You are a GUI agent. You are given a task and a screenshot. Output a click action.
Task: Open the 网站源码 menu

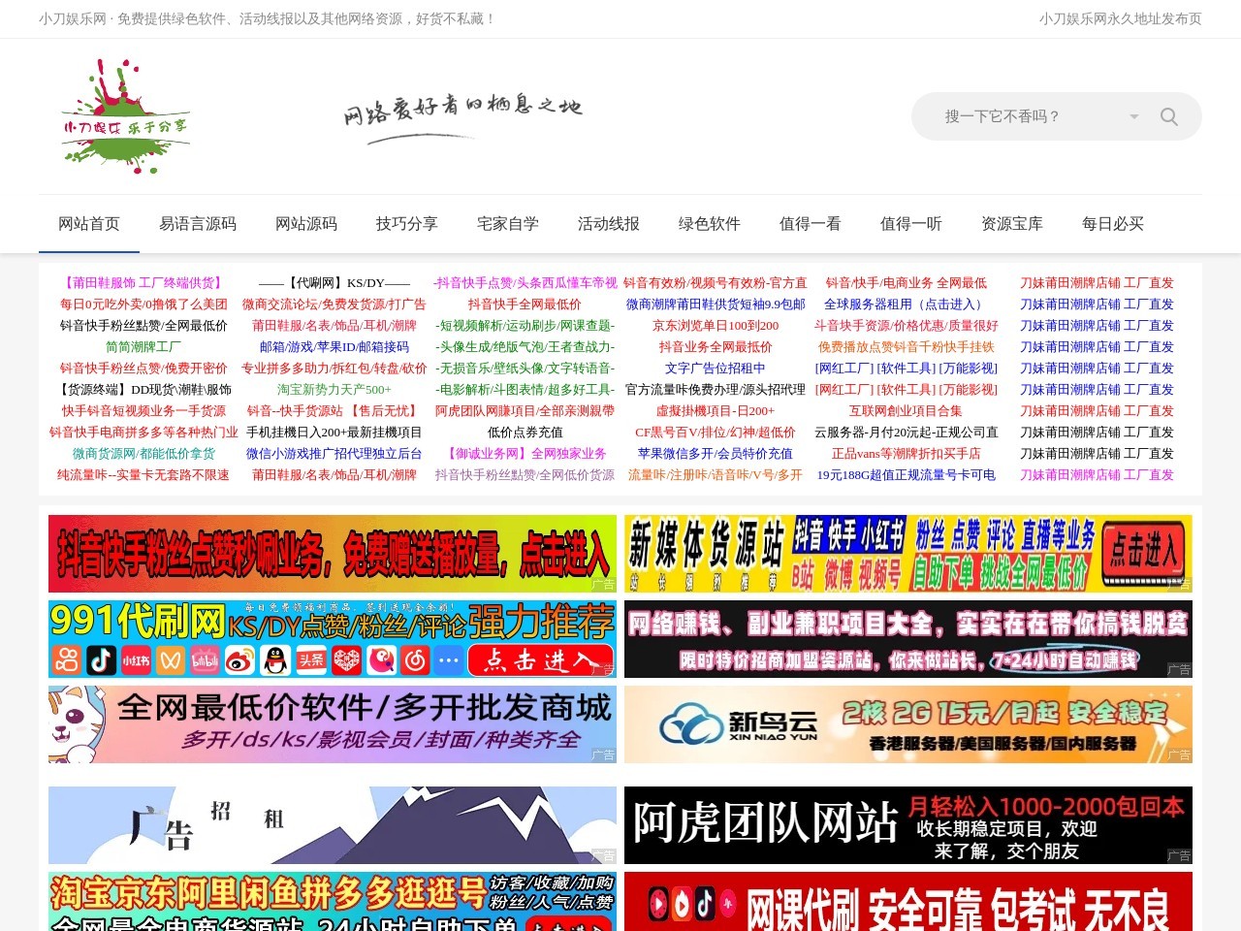pyautogui.click(x=306, y=223)
